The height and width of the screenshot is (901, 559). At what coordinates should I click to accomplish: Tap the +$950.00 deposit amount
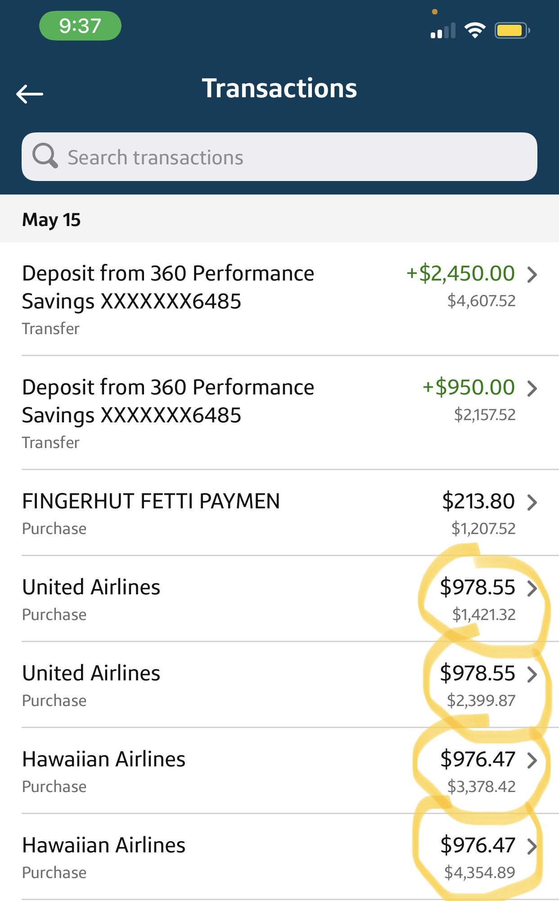click(469, 388)
